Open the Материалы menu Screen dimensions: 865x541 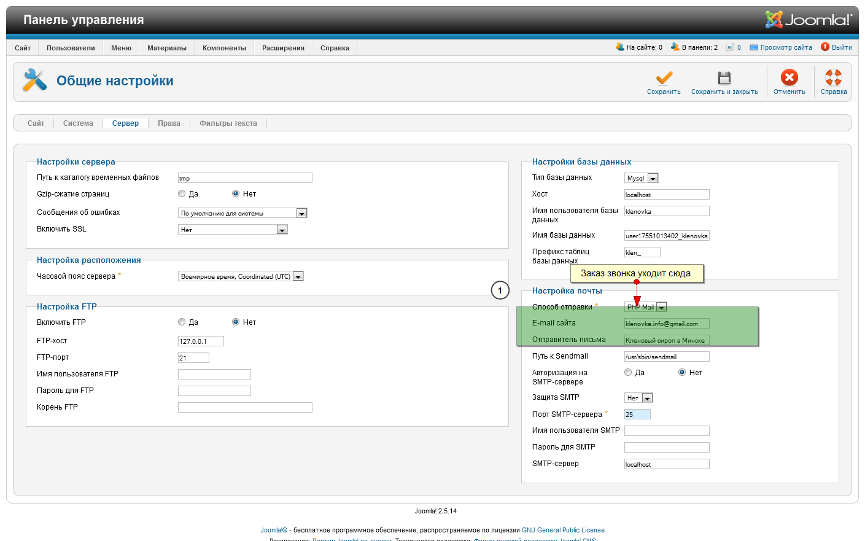167,48
